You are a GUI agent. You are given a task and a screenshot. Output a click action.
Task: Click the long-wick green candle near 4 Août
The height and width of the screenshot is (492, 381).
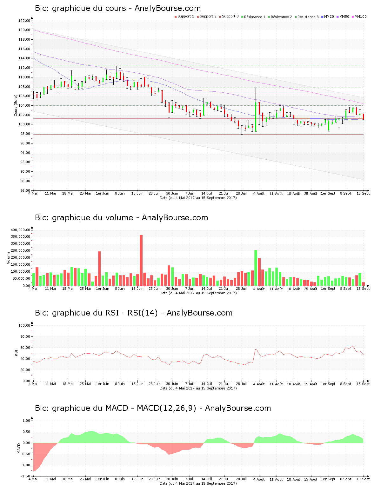pyautogui.click(x=256, y=110)
